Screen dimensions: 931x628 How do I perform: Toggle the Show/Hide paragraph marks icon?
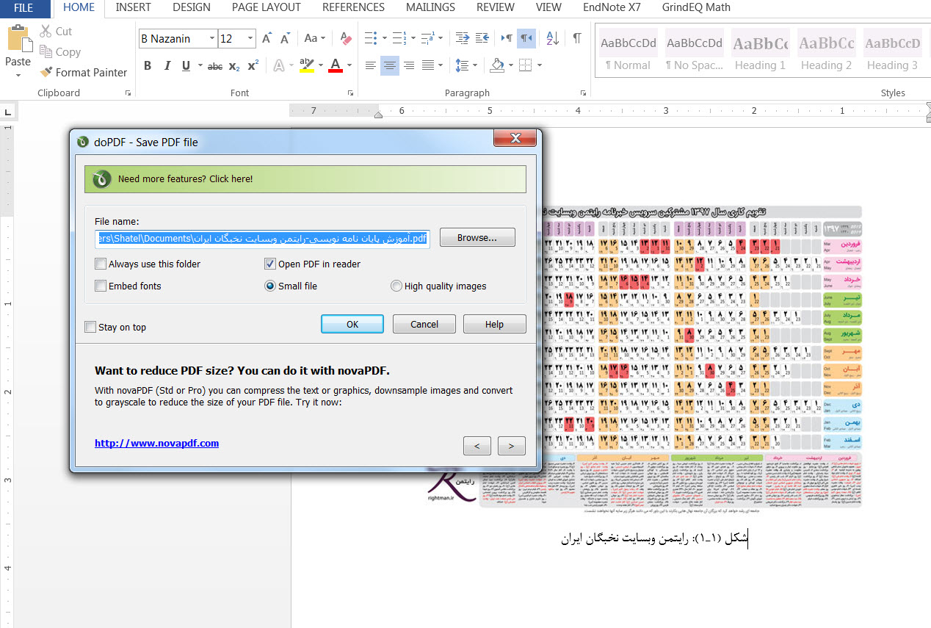(577, 38)
